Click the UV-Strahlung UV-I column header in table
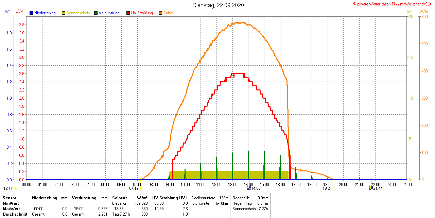 tap(170, 198)
